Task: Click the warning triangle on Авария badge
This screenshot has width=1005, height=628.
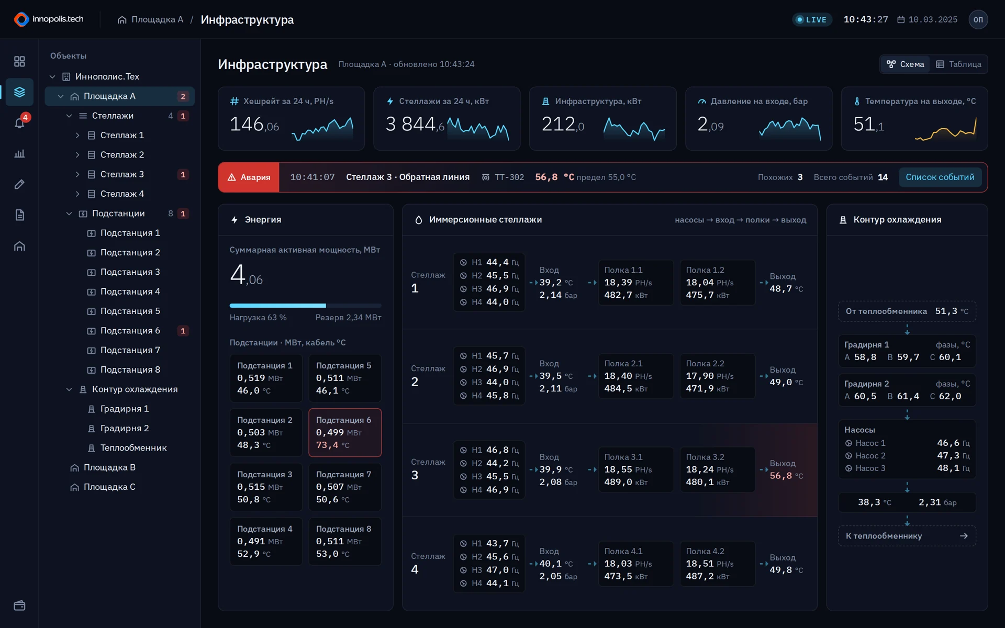Action: point(231,177)
